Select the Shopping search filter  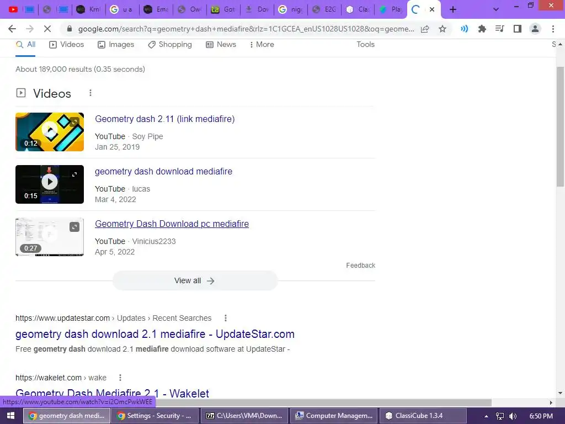coord(170,44)
